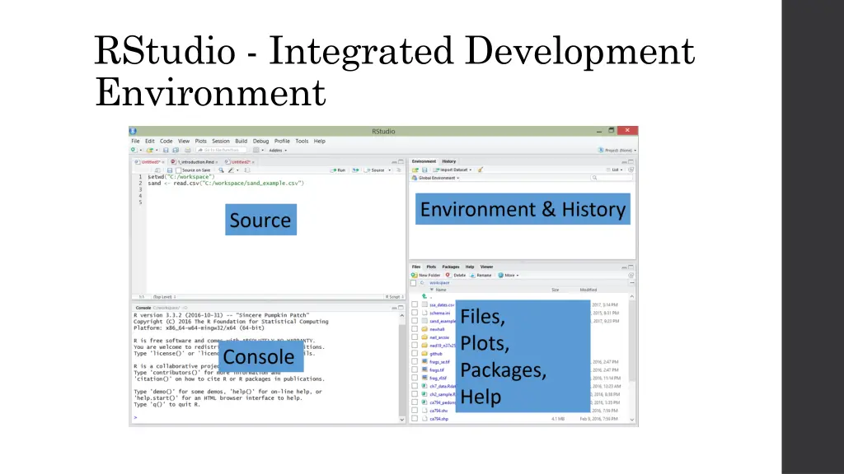
Task: Click the Find/Replace magnifier in source editor
Action: pyautogui.click(x=221, y=170)
